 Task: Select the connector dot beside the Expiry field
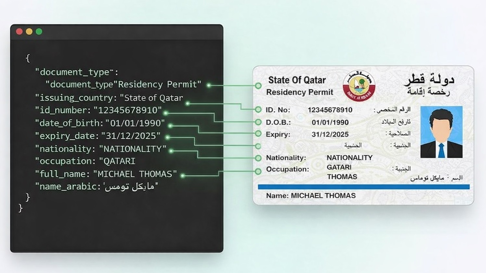[257, 134]
